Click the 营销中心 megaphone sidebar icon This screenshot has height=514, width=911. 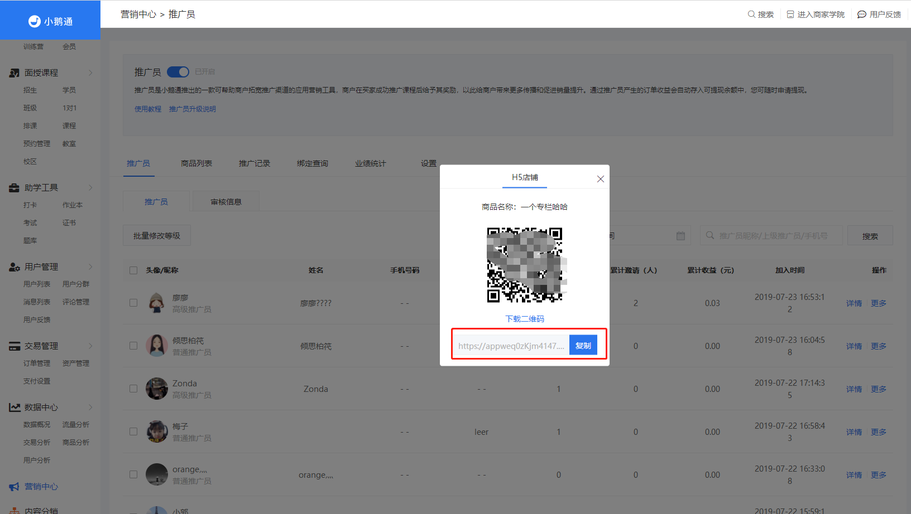coord(14,487)
